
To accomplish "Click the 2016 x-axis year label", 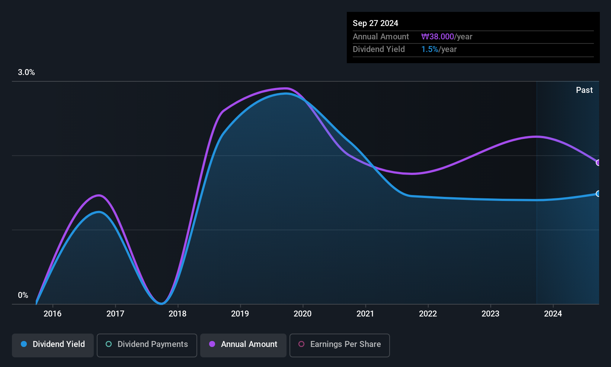I will coord(52,314).
